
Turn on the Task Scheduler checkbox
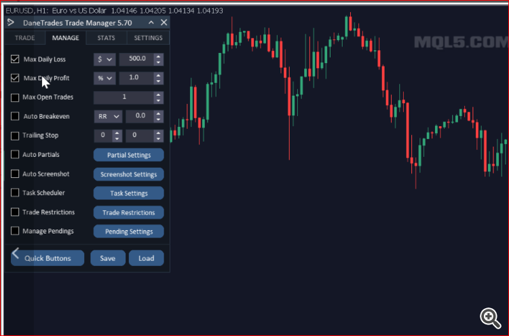(15, 193)
